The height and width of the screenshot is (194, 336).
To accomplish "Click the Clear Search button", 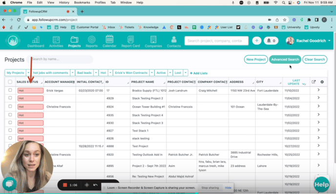I will tap(315, 59).
